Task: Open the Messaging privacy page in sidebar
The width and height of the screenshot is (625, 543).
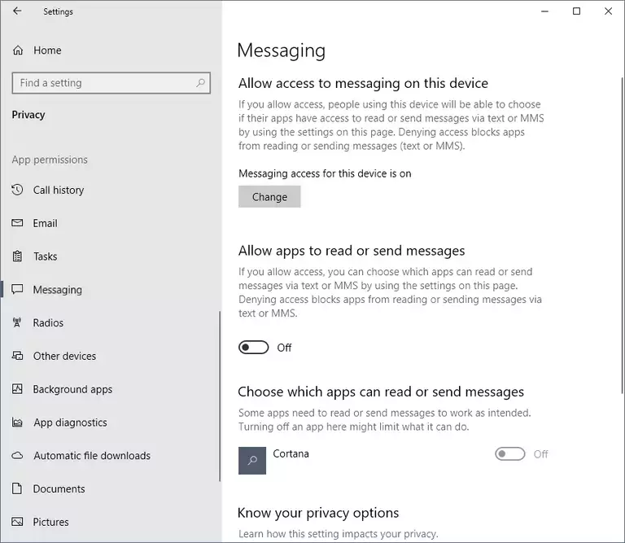Action: pos(57,290)
